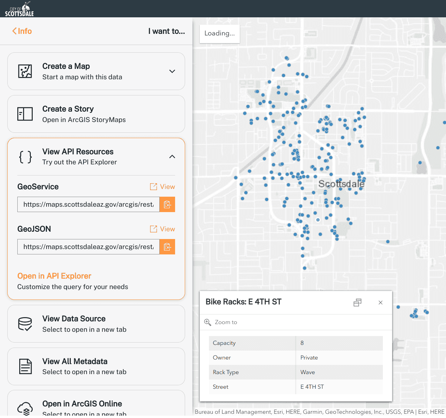This screenshot has height=418, width=446.
Task: Select the Create a Map icon
Action: (x=25, y=71)
